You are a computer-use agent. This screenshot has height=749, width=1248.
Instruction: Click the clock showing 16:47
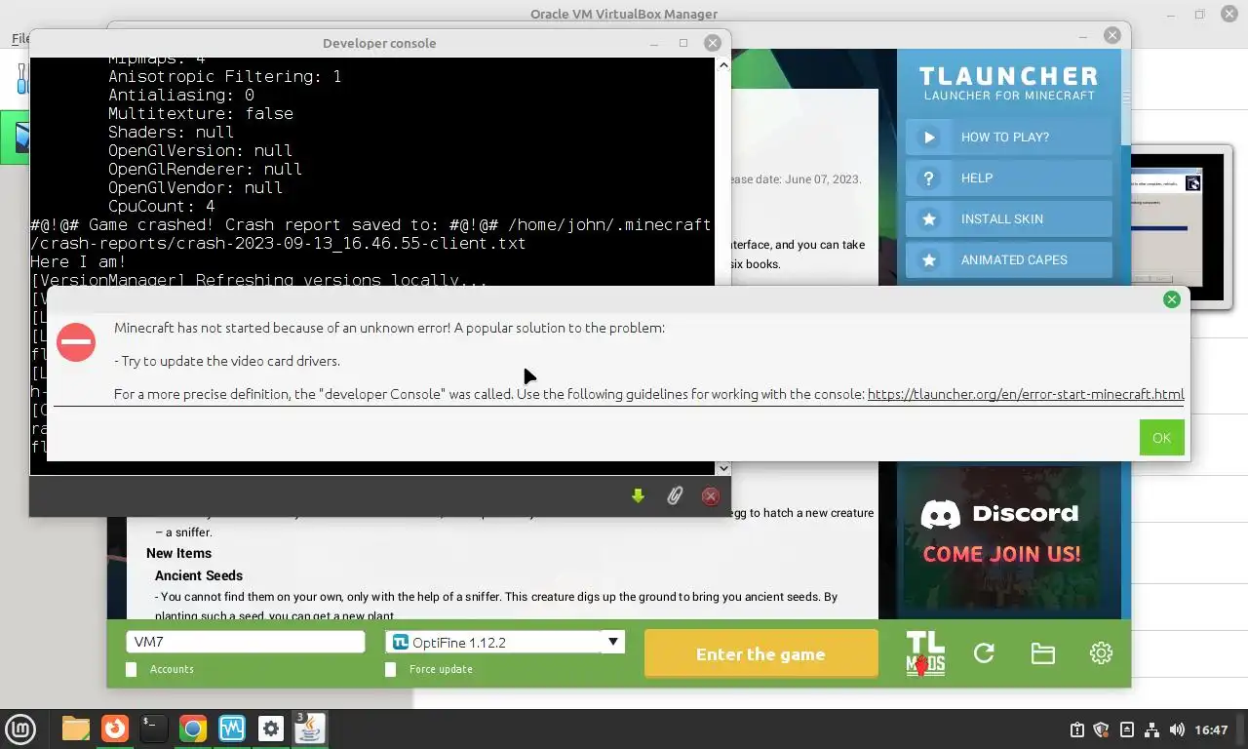click(1211, 729)
